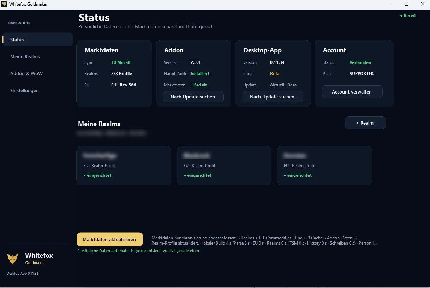This screenshot has width=430, height=288.
Task: Click the Whitefox fox logo in sidebar
Action: pyautogui.click(x=12, y=259)
